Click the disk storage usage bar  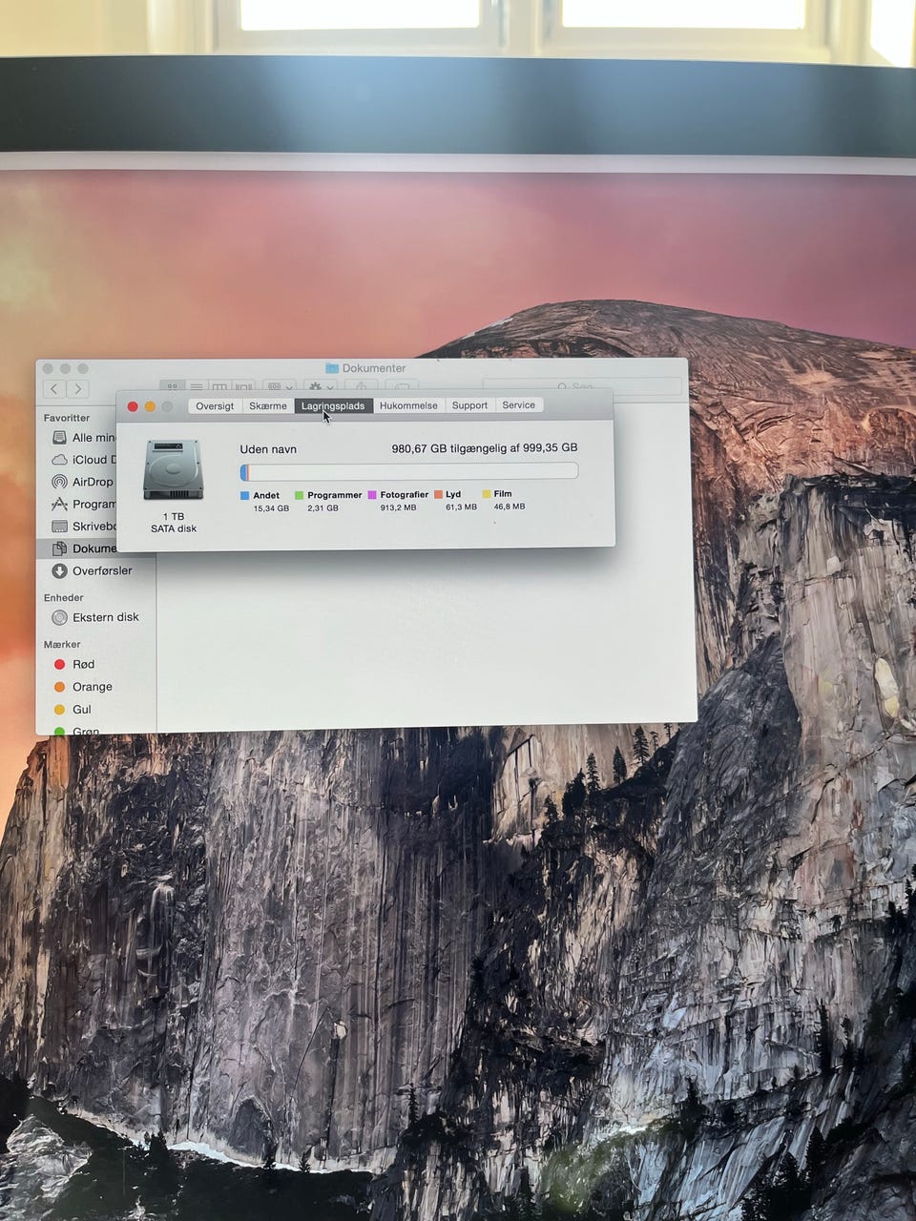click(x=409, y=471)
